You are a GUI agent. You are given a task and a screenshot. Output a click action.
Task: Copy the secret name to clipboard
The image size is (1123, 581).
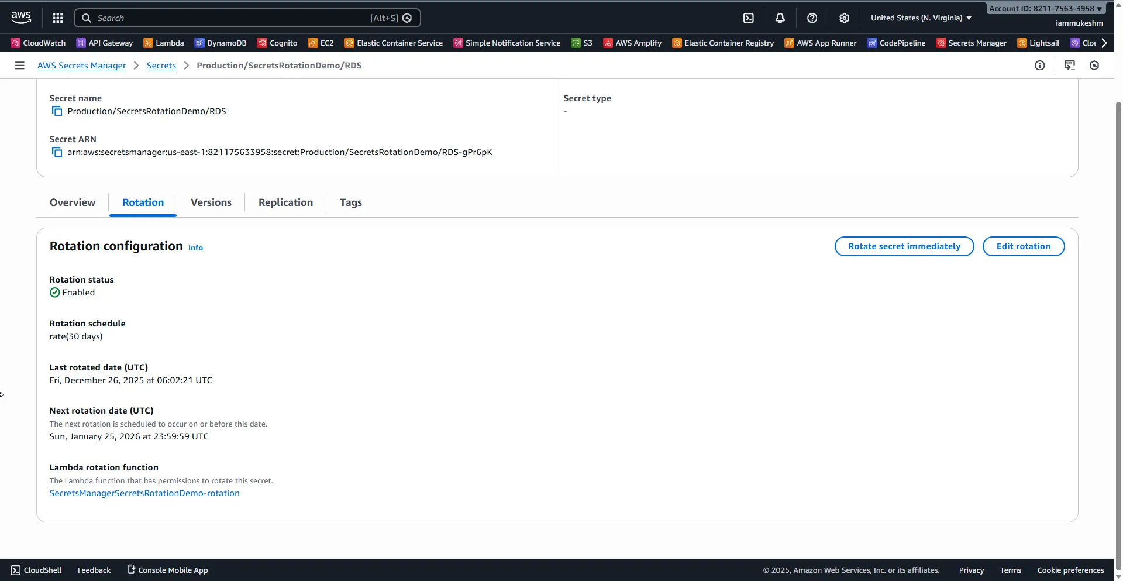click(x=57, y=111)
